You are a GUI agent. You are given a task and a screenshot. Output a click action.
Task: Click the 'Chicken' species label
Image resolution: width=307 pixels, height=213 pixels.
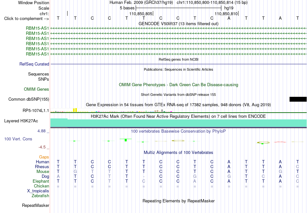(41, 186)
